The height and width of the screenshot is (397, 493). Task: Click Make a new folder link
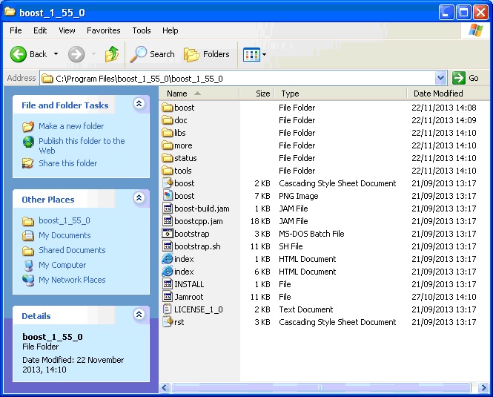[x=71, y=126]
